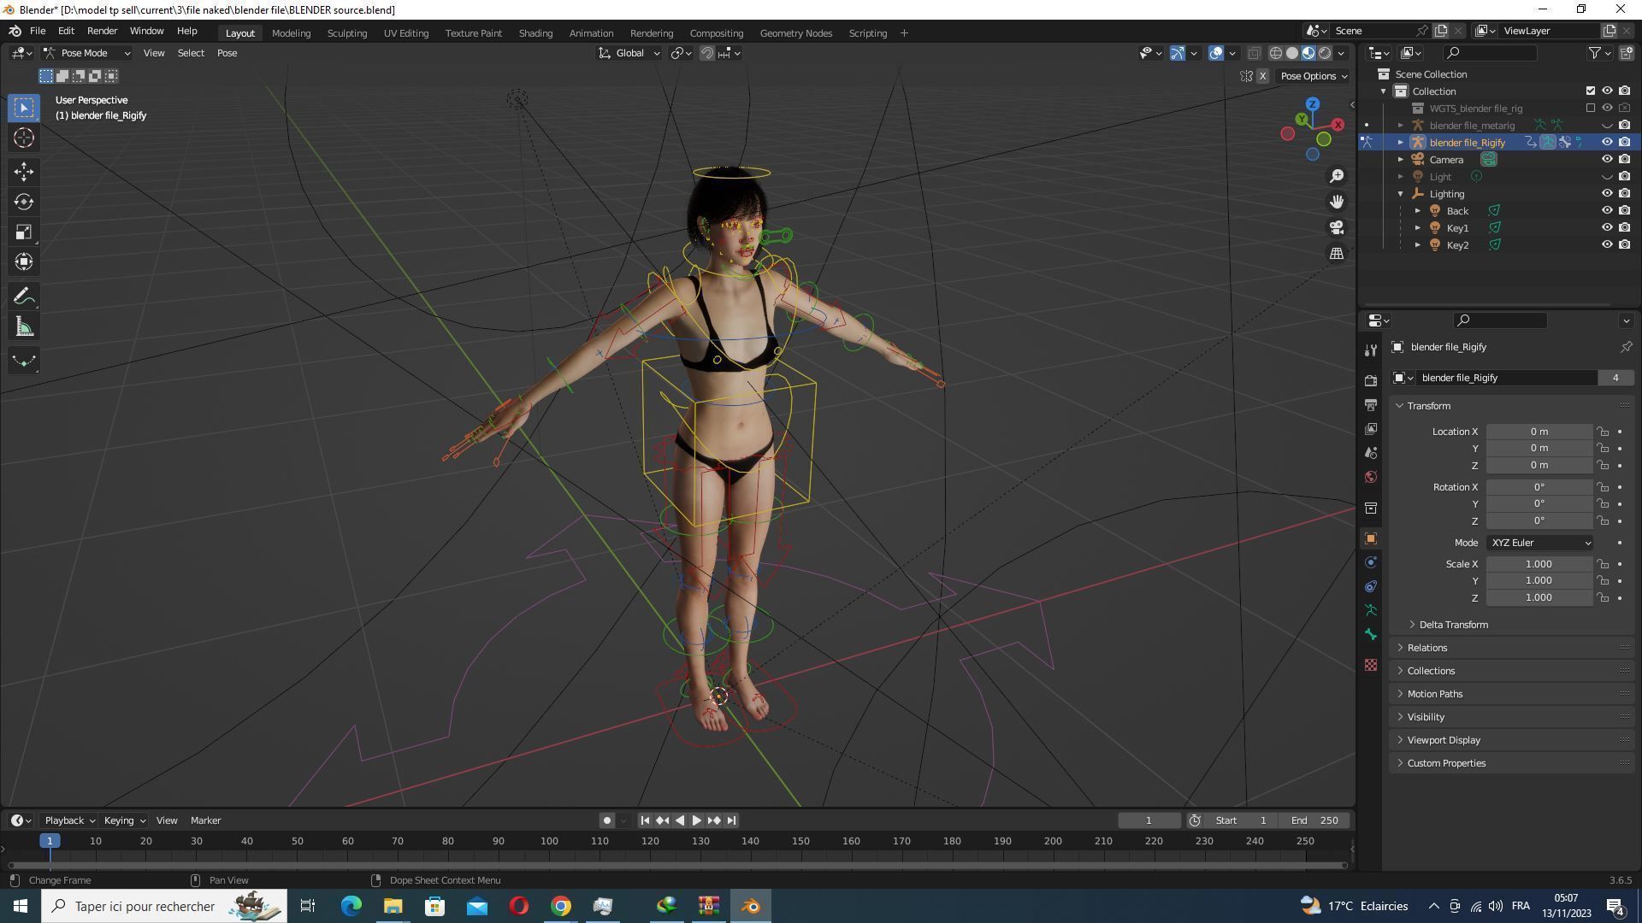Open the Pose Mode dropdown
The width and height of the screenshot is (1642, 923).
pos(86,53)
